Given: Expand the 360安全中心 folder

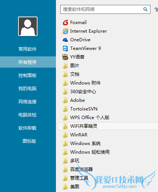Looking at the screenshot, I should click(x=83, y=92).
